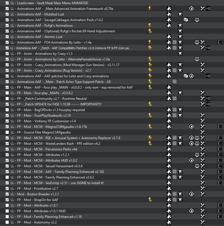Uncheck Boston Breeder v1.2.1 checkbox
The height and width of the screenshot is (226, 224).
coord(7,194)
